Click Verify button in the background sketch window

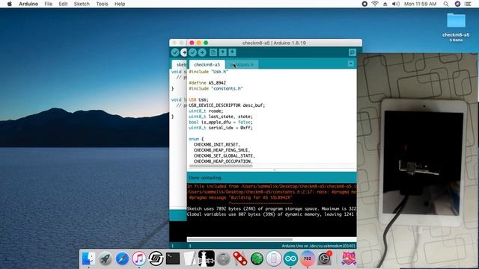[x=175, y=52]
